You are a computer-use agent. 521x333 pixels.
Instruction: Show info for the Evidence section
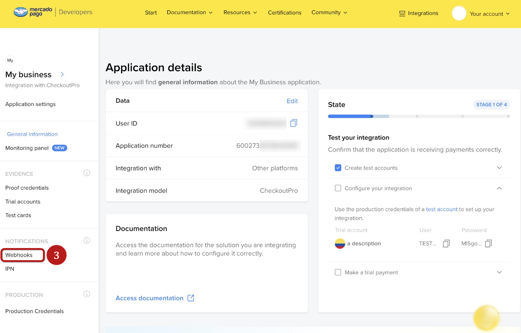[87, 173]
